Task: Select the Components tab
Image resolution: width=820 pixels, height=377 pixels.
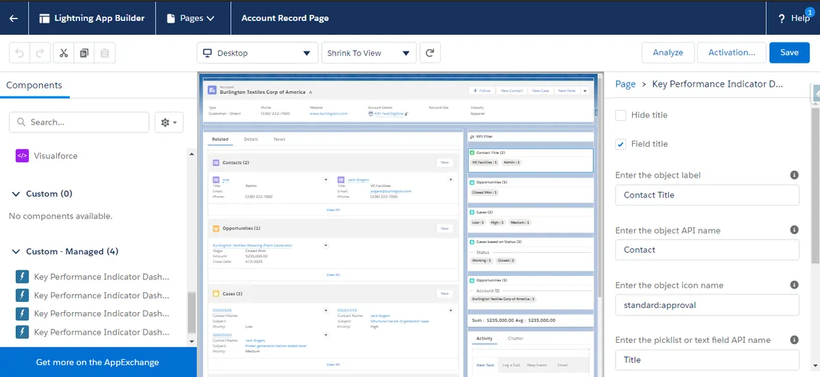Action: click(34, 85)
